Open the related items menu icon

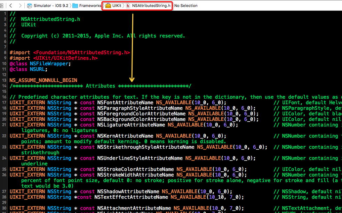tap(3, 6)
